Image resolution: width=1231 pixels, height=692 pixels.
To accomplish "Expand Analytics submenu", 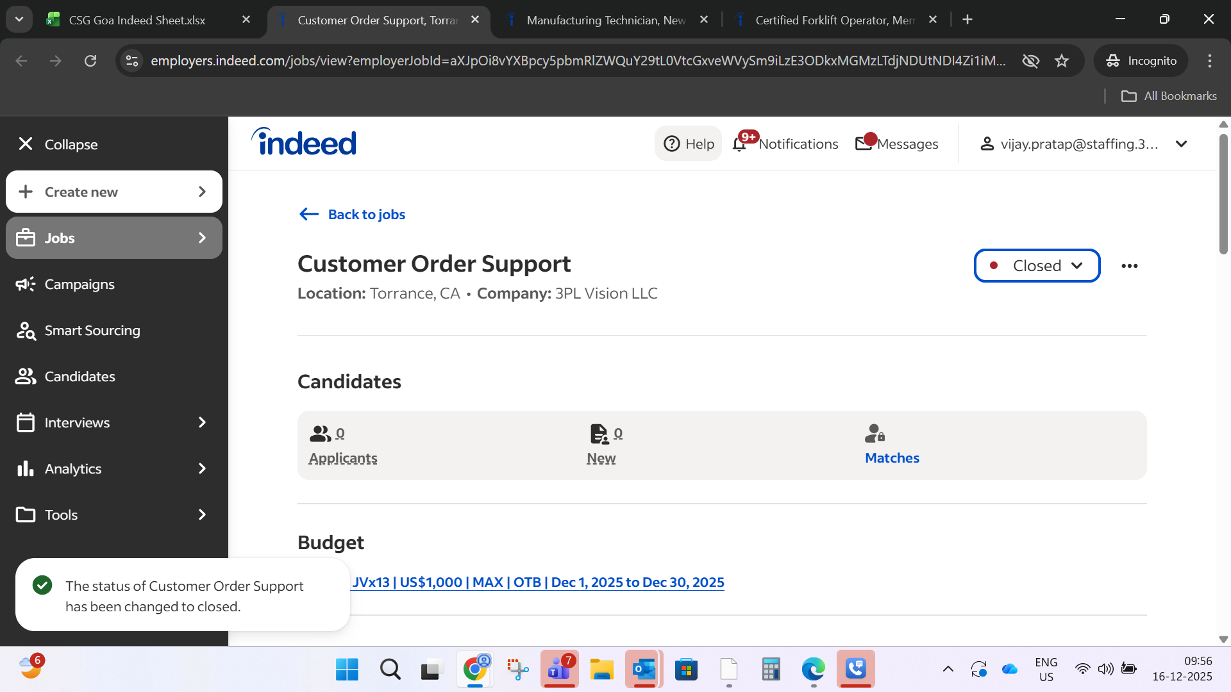I will click(114, 468).
